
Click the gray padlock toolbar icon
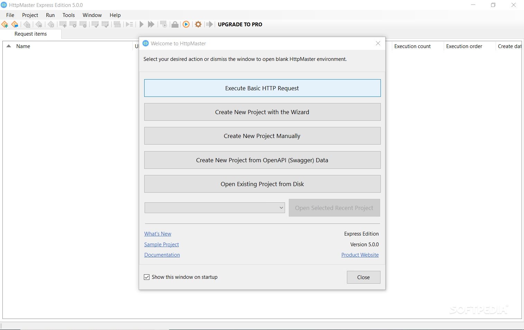coord(175,24)
